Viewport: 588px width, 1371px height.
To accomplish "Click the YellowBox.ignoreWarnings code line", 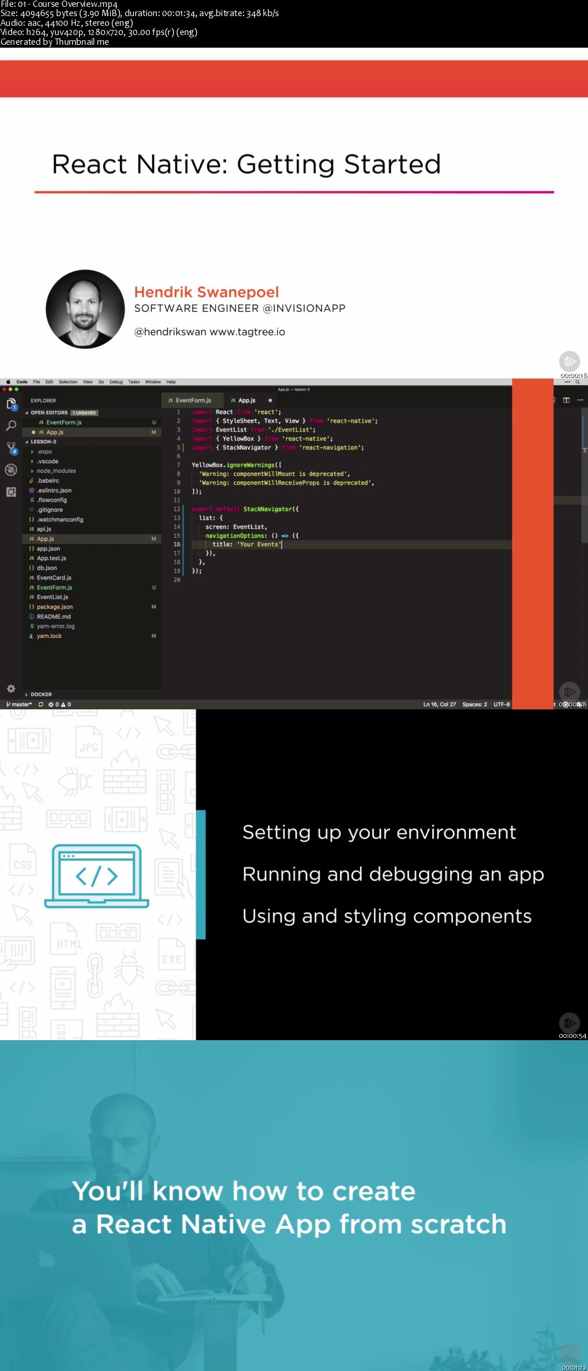I will pos(237,465).
